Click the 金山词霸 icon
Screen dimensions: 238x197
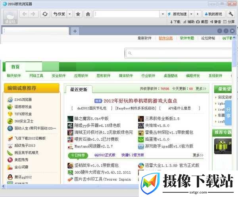10,167
